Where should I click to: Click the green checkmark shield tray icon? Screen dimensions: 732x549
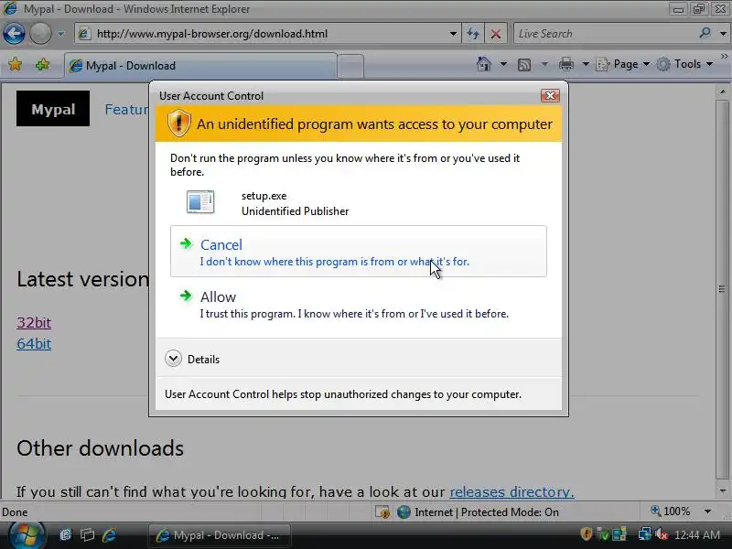click(x=603, y=534)
